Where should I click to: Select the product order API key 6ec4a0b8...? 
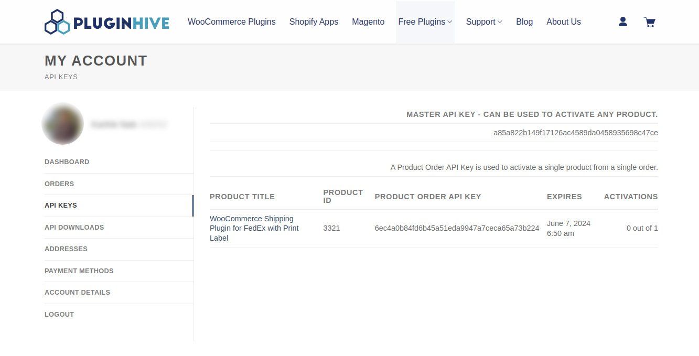(x=457, y=228)
